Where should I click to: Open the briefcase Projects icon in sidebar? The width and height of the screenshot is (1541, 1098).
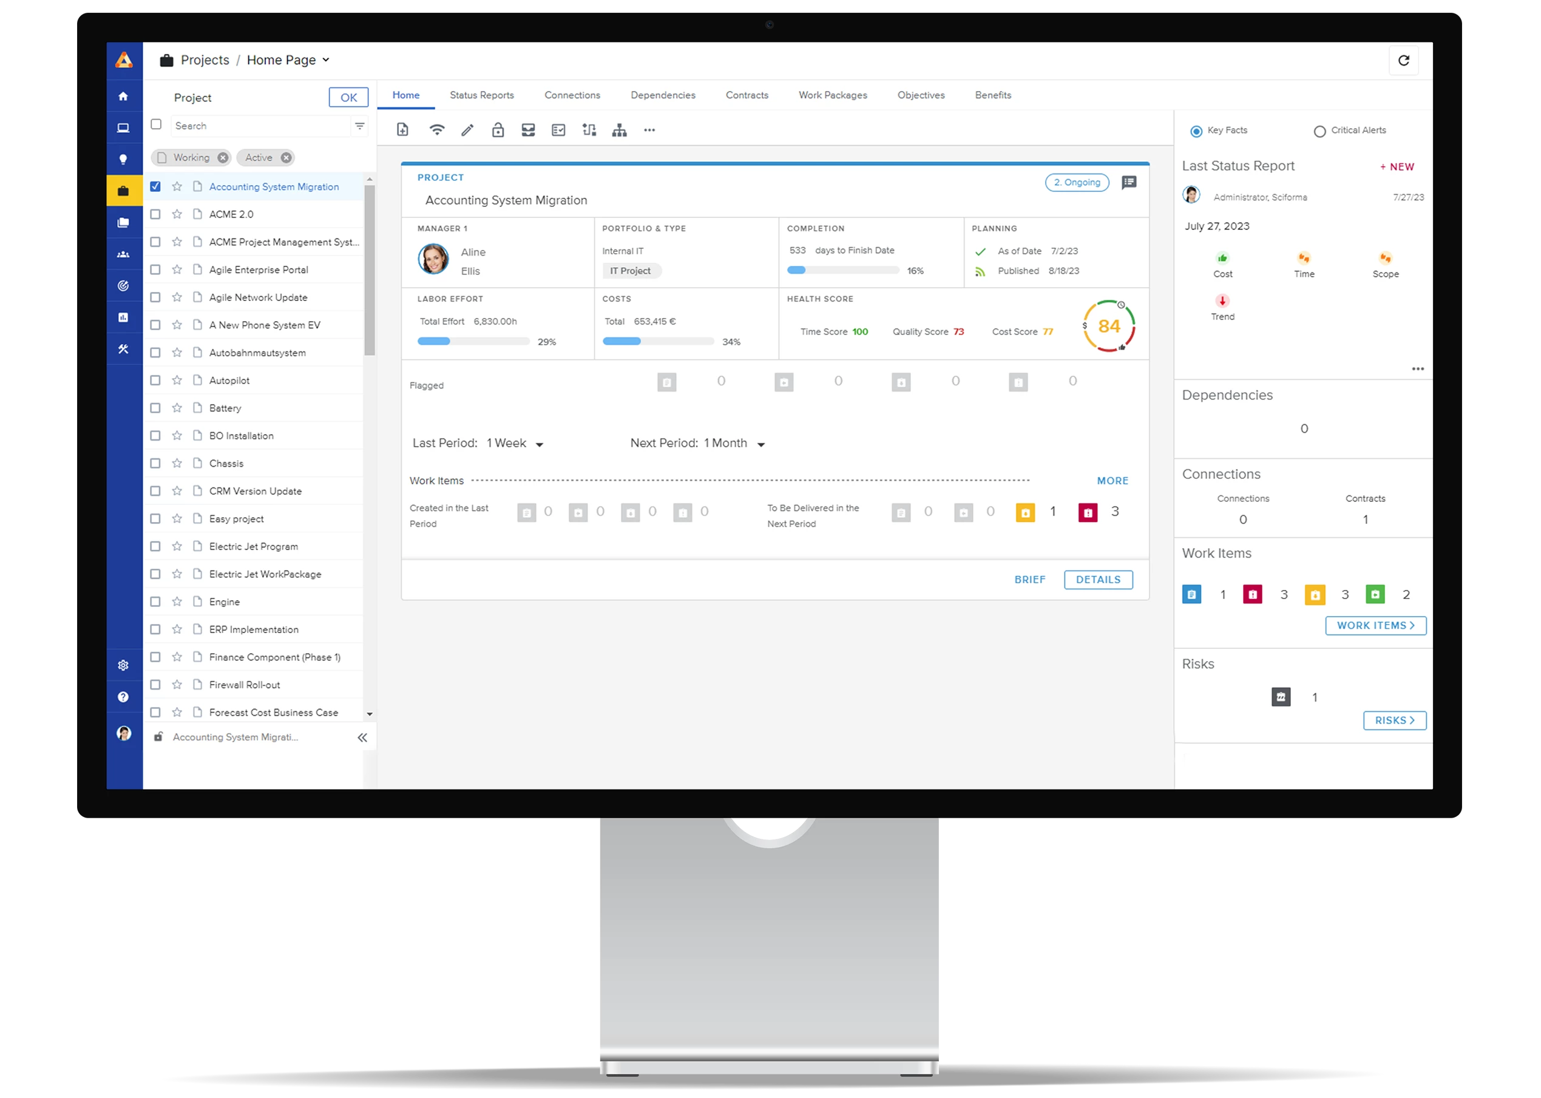pyautogui.click(x=123, y=191)
